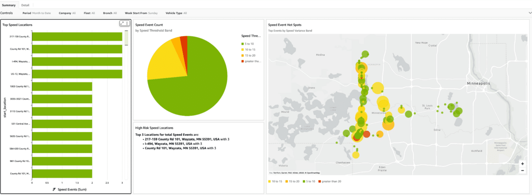This screenshot has height=195, width=532.
Task: Toggle '5 to 10' in pie legend
Action: [248, 44]
